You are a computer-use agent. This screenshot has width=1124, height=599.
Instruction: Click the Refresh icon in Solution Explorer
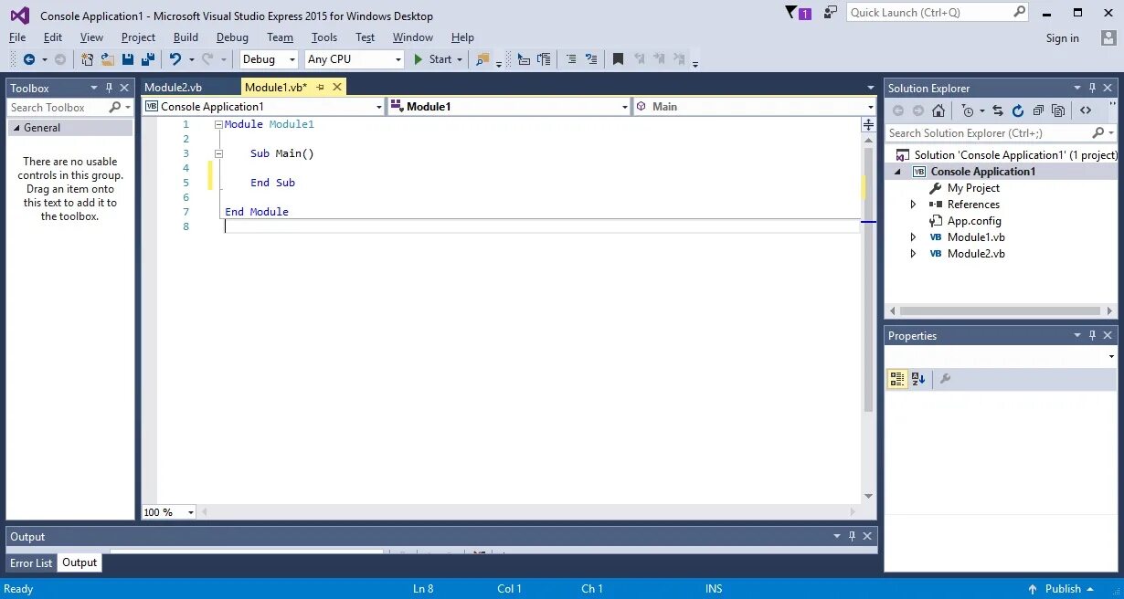[x=1018, y=110]
